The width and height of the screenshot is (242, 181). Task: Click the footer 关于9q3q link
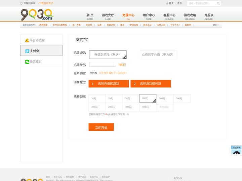coord(58,177)
